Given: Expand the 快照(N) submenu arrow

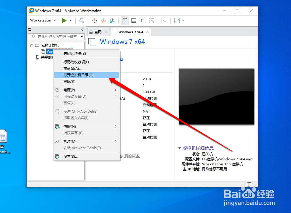Looking at the screenshot, I should 116,127.
